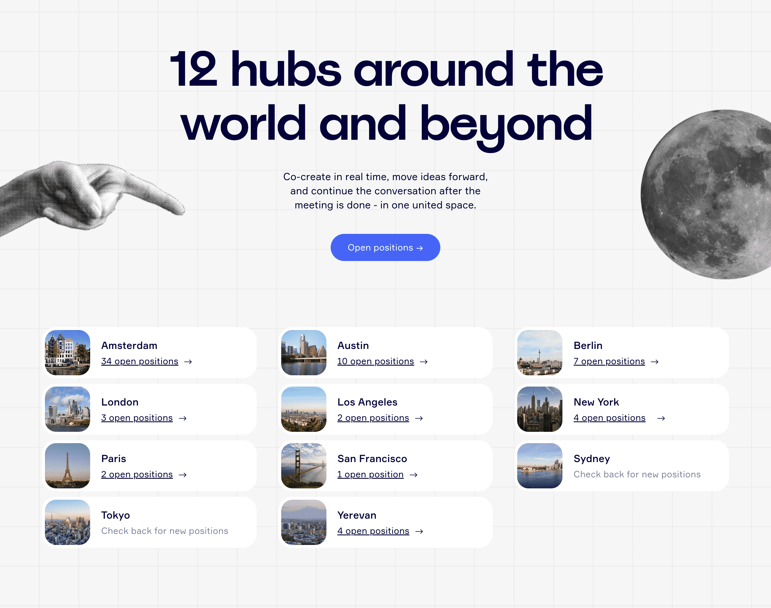Select the New York city name

point(596,402)
